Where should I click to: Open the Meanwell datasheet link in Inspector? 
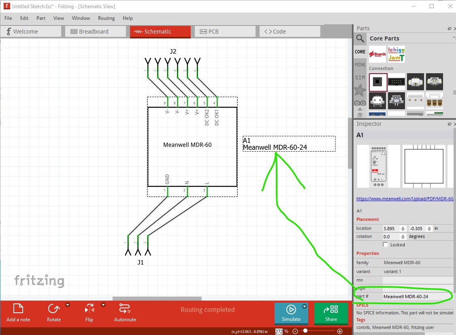click(x=404, y=199)
